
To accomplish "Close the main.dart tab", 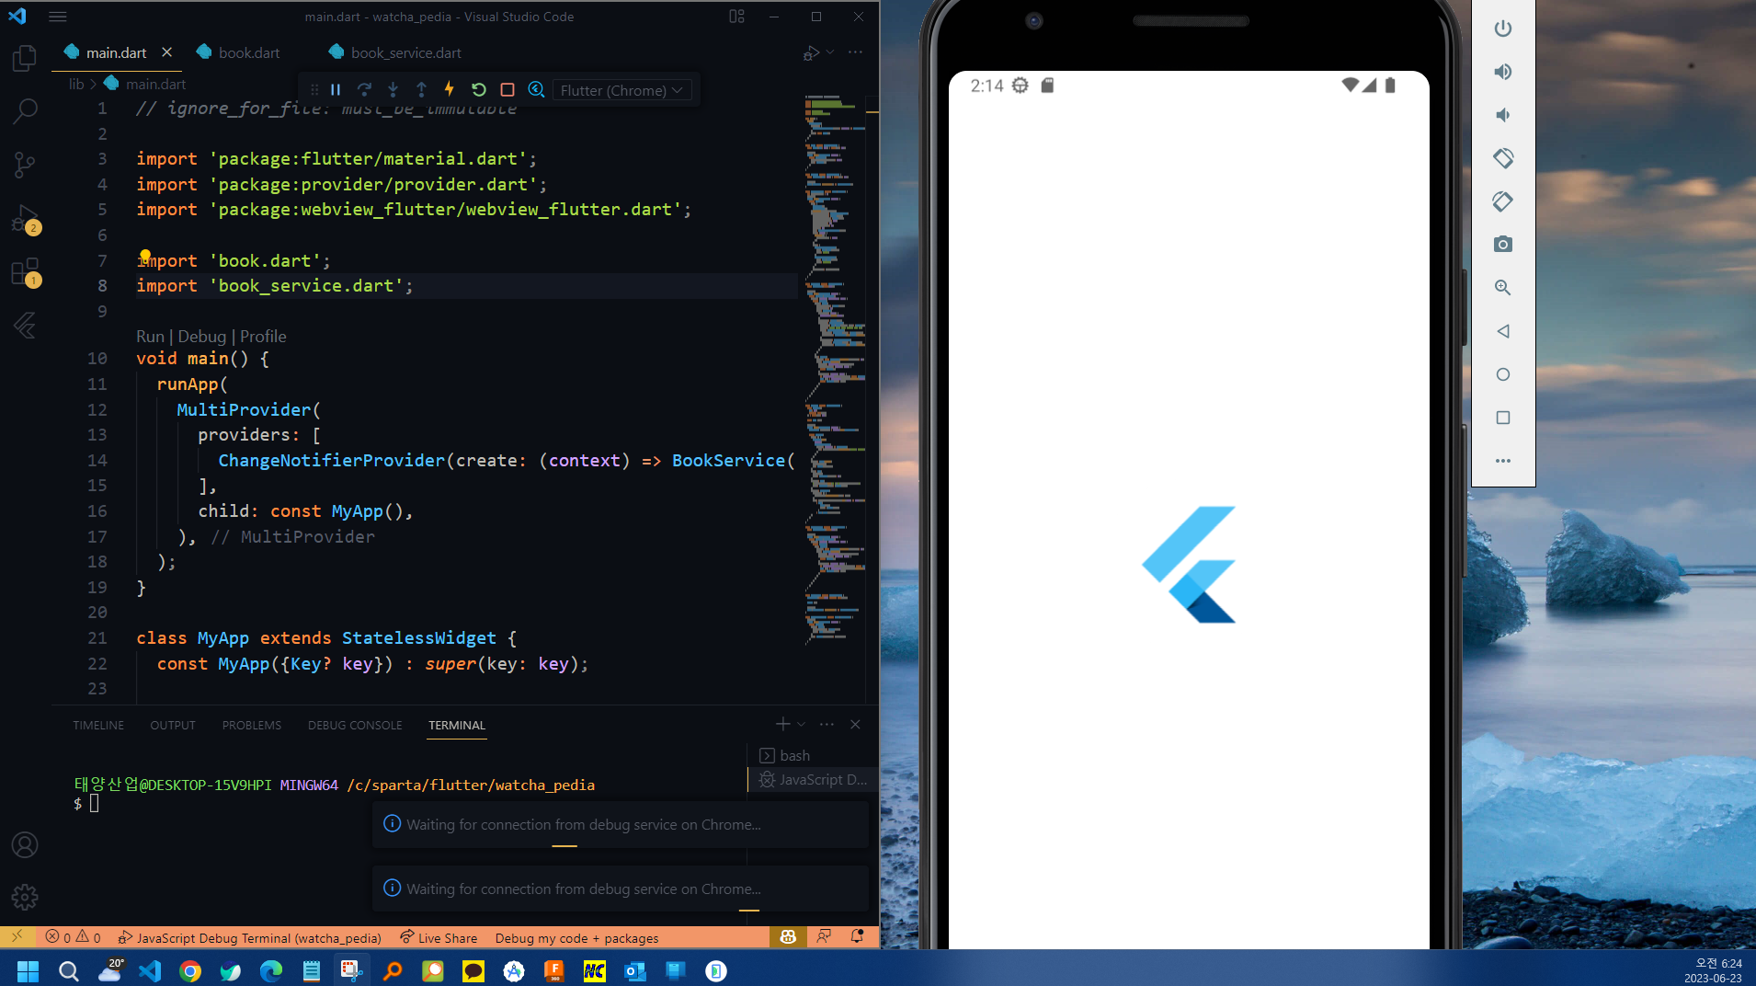I will (x=166, y=52).
